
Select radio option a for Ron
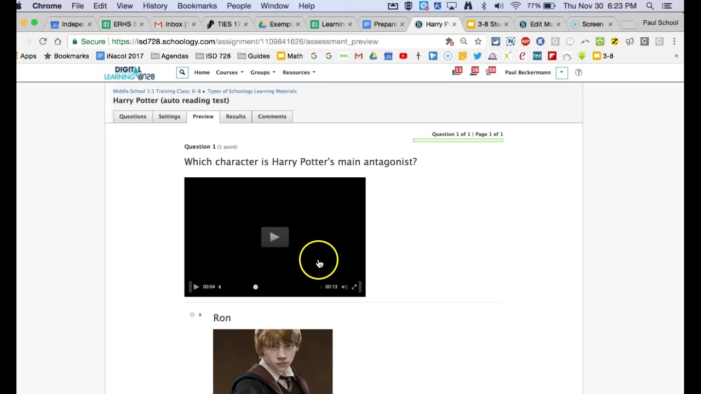(x=192, y=315)
